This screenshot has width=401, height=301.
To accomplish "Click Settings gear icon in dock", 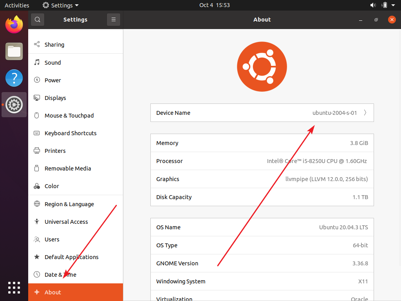I will click(x=14, y=105).
